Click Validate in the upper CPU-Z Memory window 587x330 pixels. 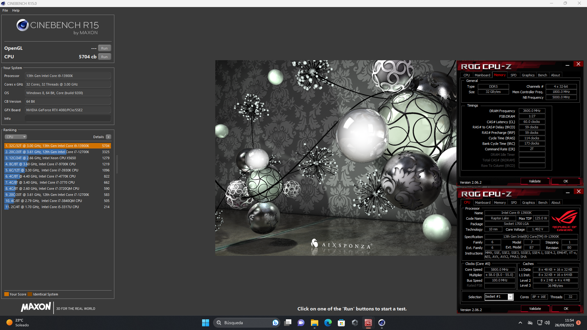pyautogui.click(x=535, y=181)
